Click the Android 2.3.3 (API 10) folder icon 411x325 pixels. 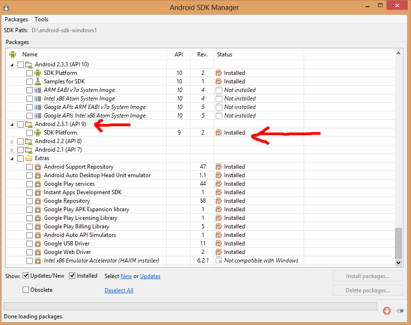tap(29, 64)
